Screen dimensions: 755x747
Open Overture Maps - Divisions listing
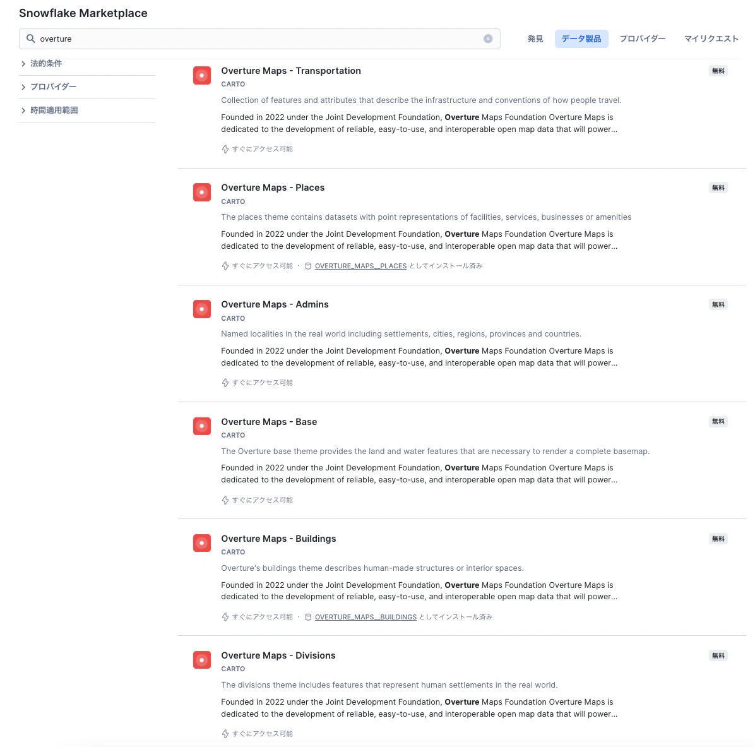278,655
